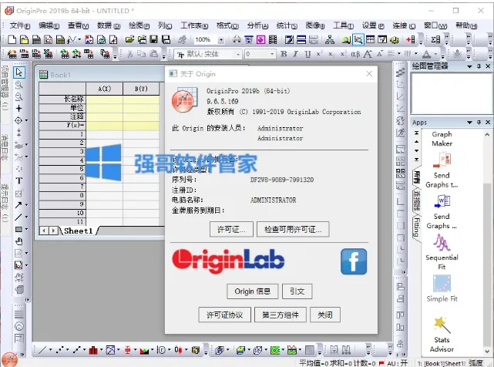Screen dimensions: 494x367
Task: Launch Send Graphs to Word app
Action: point(442,211)
